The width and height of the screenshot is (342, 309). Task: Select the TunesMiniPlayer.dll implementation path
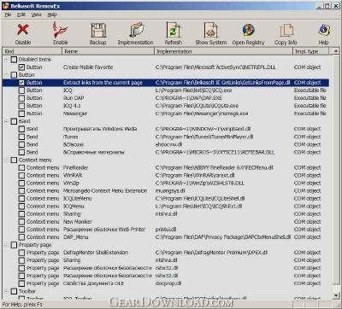(204, 137)
